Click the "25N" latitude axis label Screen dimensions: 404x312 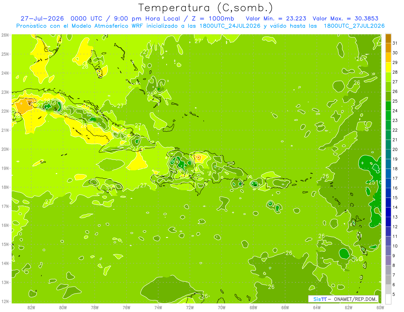coord(5,54)
